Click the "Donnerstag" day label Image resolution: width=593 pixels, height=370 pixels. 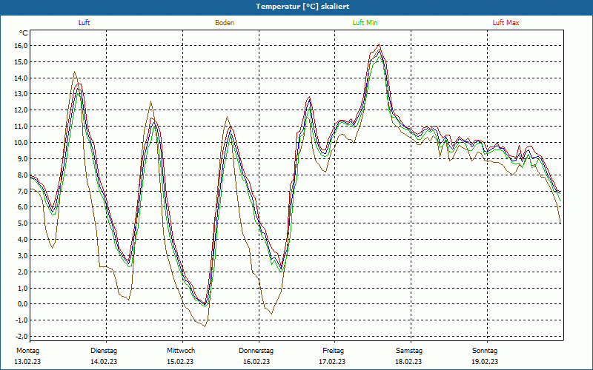point(256,351)
